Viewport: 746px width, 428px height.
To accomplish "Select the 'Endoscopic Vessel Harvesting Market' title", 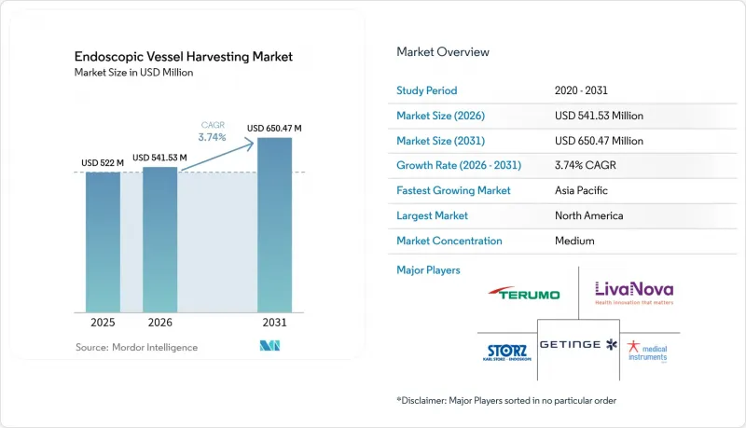I will 183,57.
